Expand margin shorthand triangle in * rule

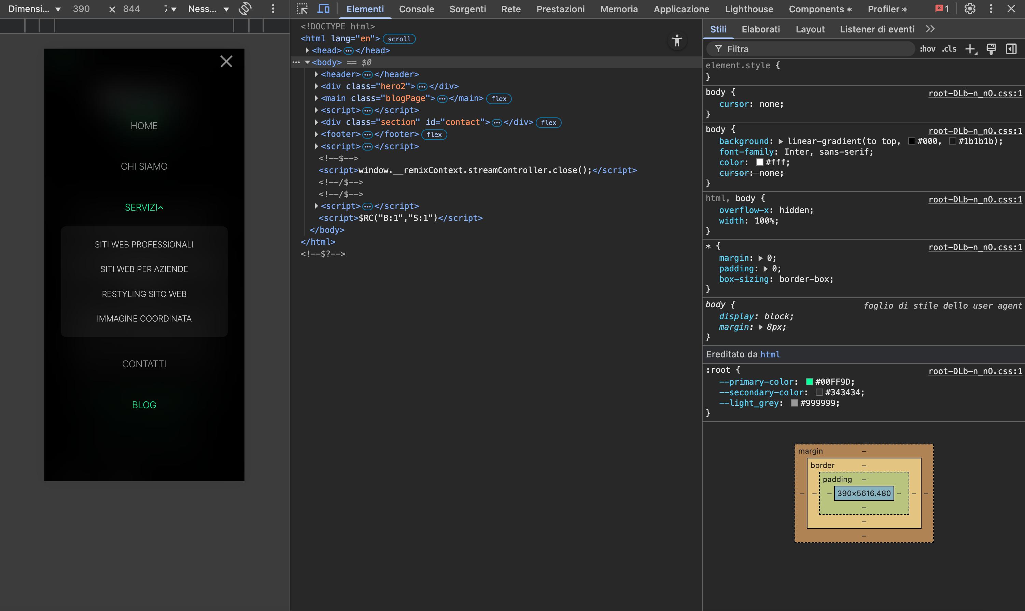click(760, 258)
